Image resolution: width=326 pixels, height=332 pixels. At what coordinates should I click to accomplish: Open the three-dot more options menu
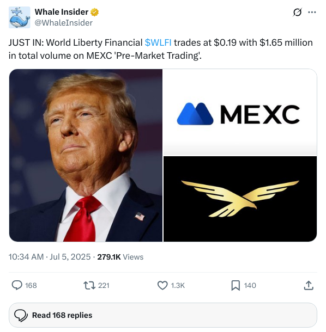[x=312, y=13]
